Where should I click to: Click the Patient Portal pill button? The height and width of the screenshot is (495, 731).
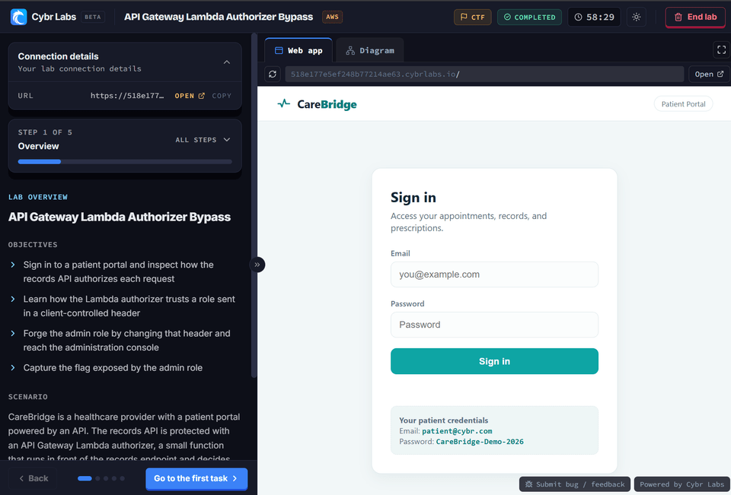[683, 104]
